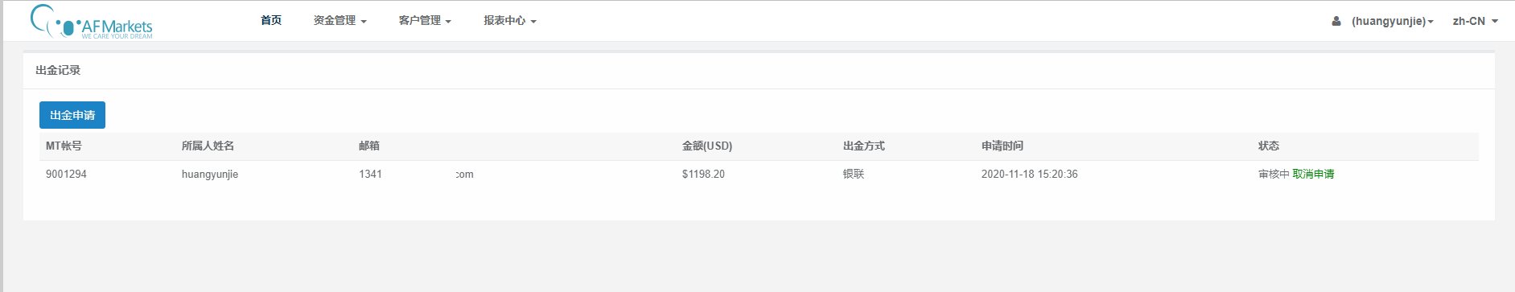Click 取消申请 to cancel the withdrawal

pyautogui.click(x=1313, y=174)
